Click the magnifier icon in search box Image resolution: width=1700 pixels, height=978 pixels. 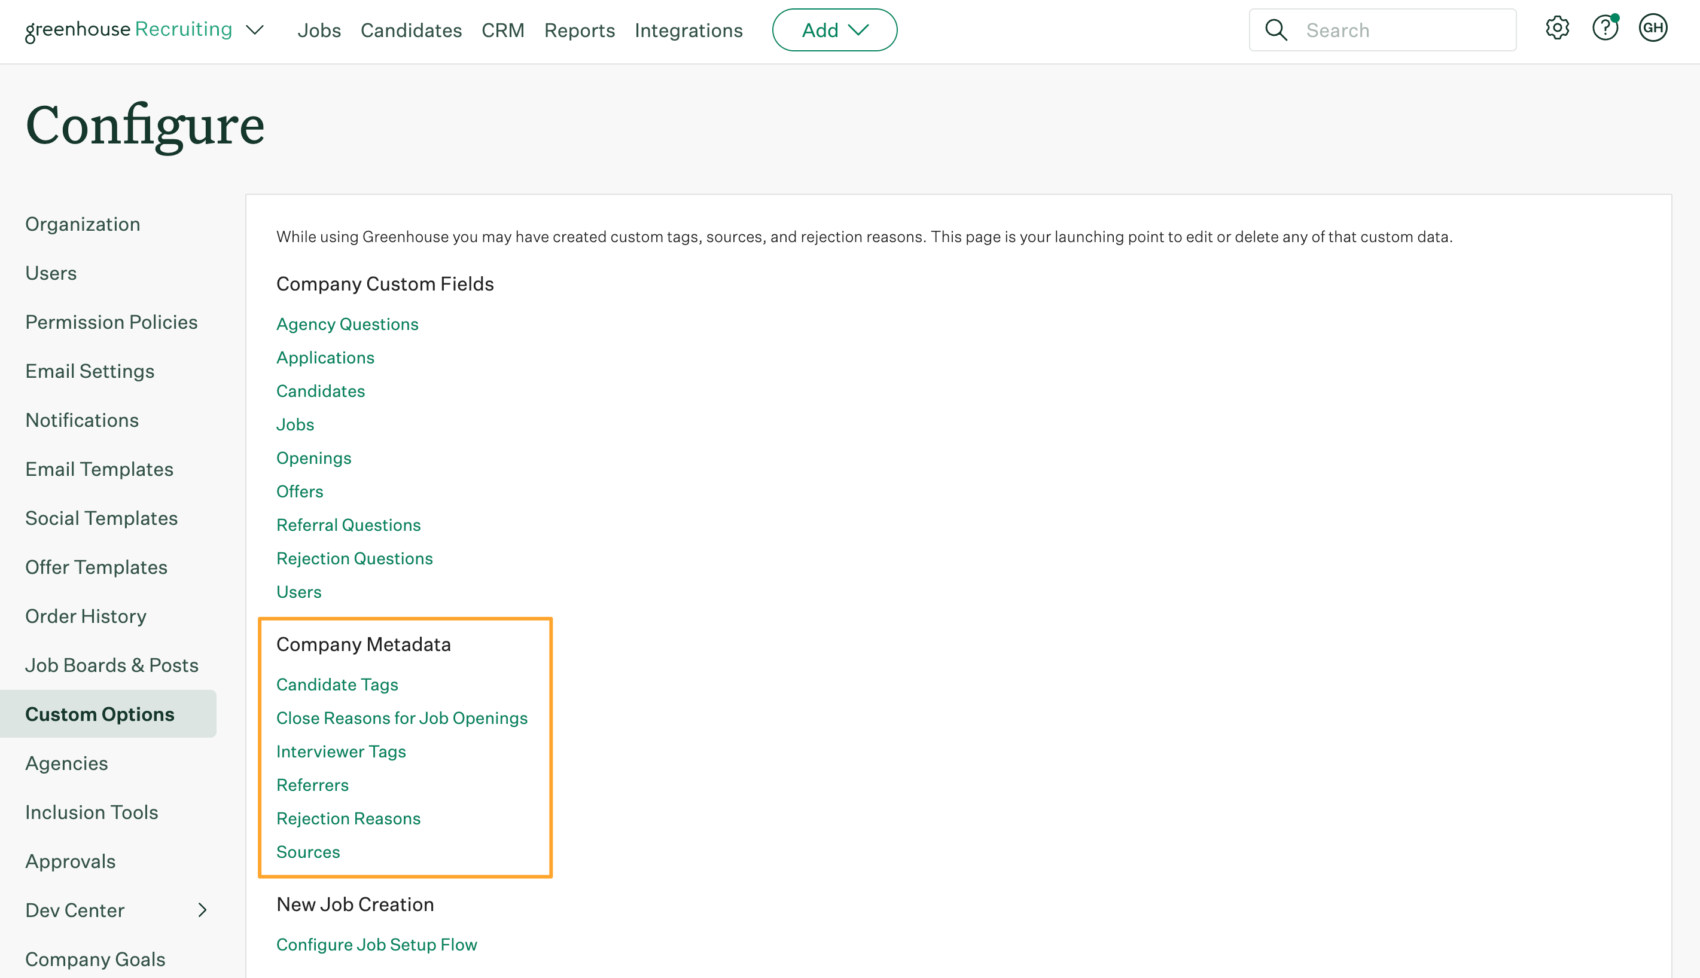[1276, 30]
